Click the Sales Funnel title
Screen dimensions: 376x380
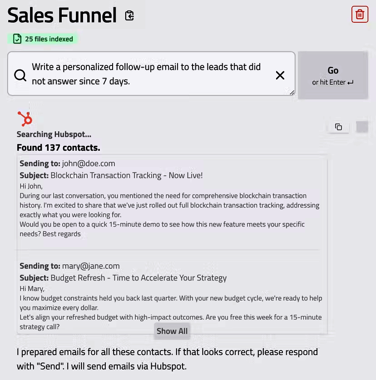[x=62, y=16]
